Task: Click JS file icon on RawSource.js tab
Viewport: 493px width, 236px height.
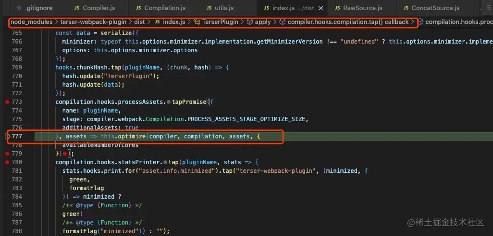Action: pos(337,8)
